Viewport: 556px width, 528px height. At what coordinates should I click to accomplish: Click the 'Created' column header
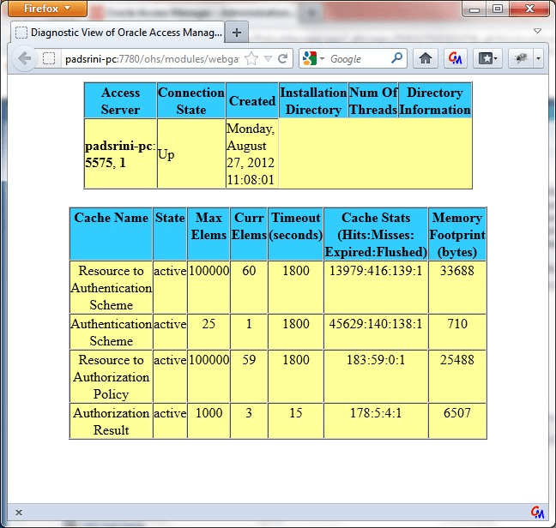(251, 100)
